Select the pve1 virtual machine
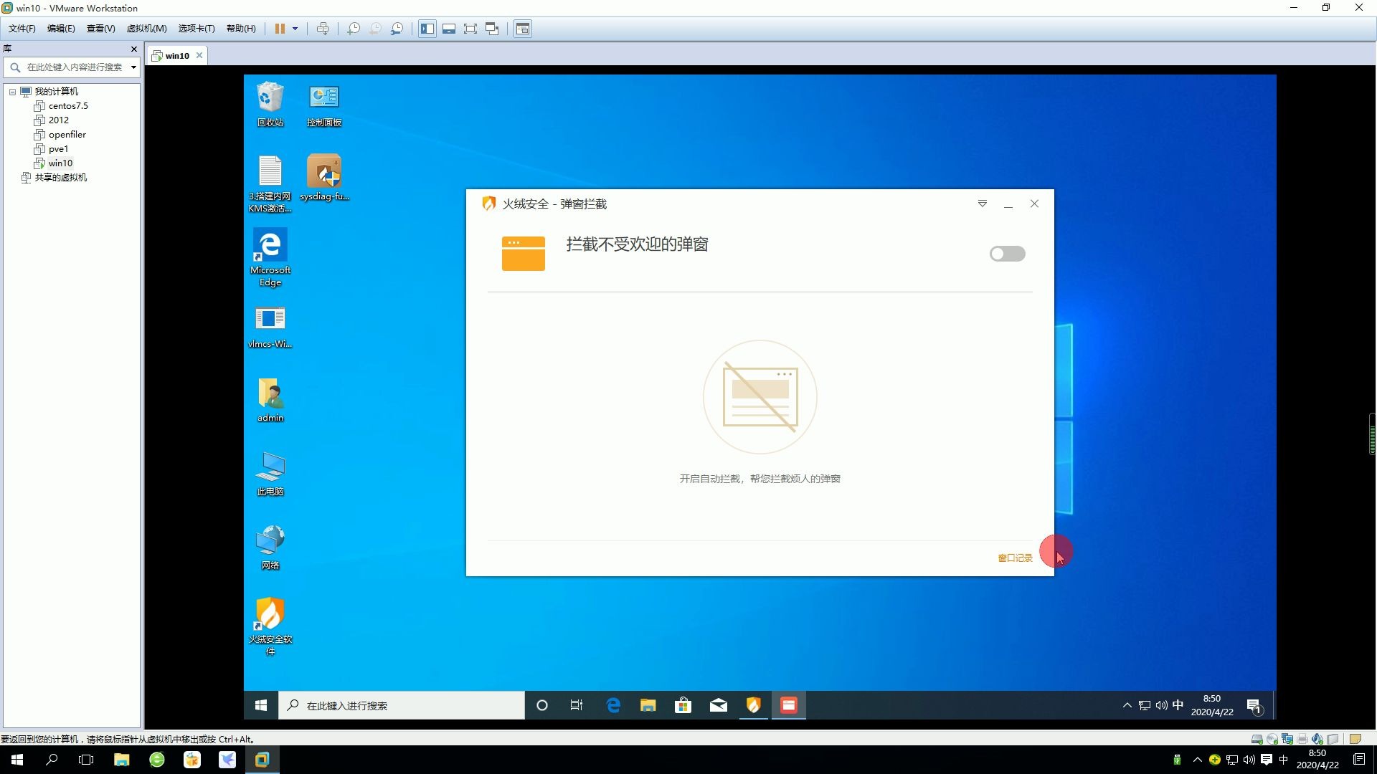 (x=58, y=149)
